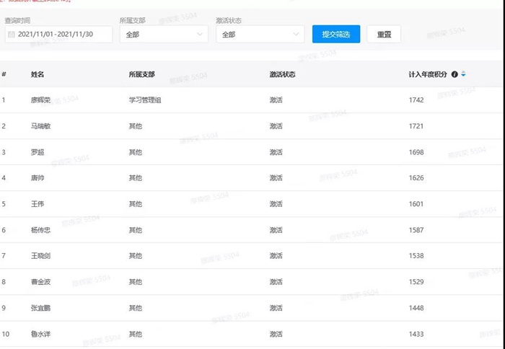The image size is (505, 349).
Task: Select the name 杨传忠 in row 6
Action: point(41,230)
